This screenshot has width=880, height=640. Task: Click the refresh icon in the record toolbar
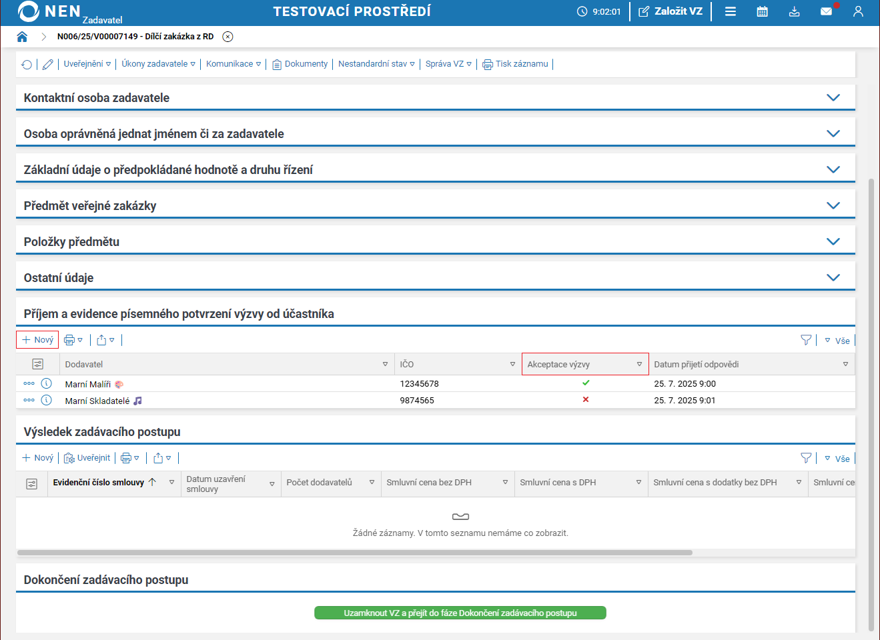point(27,65)
